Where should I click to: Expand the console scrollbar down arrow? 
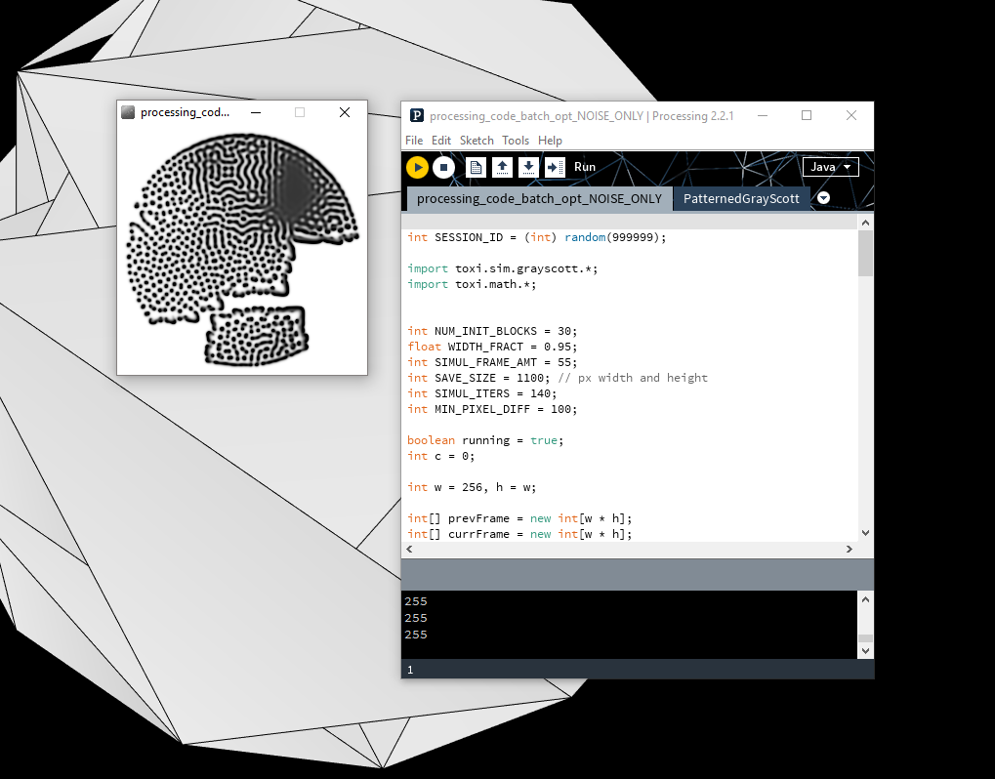click(x=865, y=649)
